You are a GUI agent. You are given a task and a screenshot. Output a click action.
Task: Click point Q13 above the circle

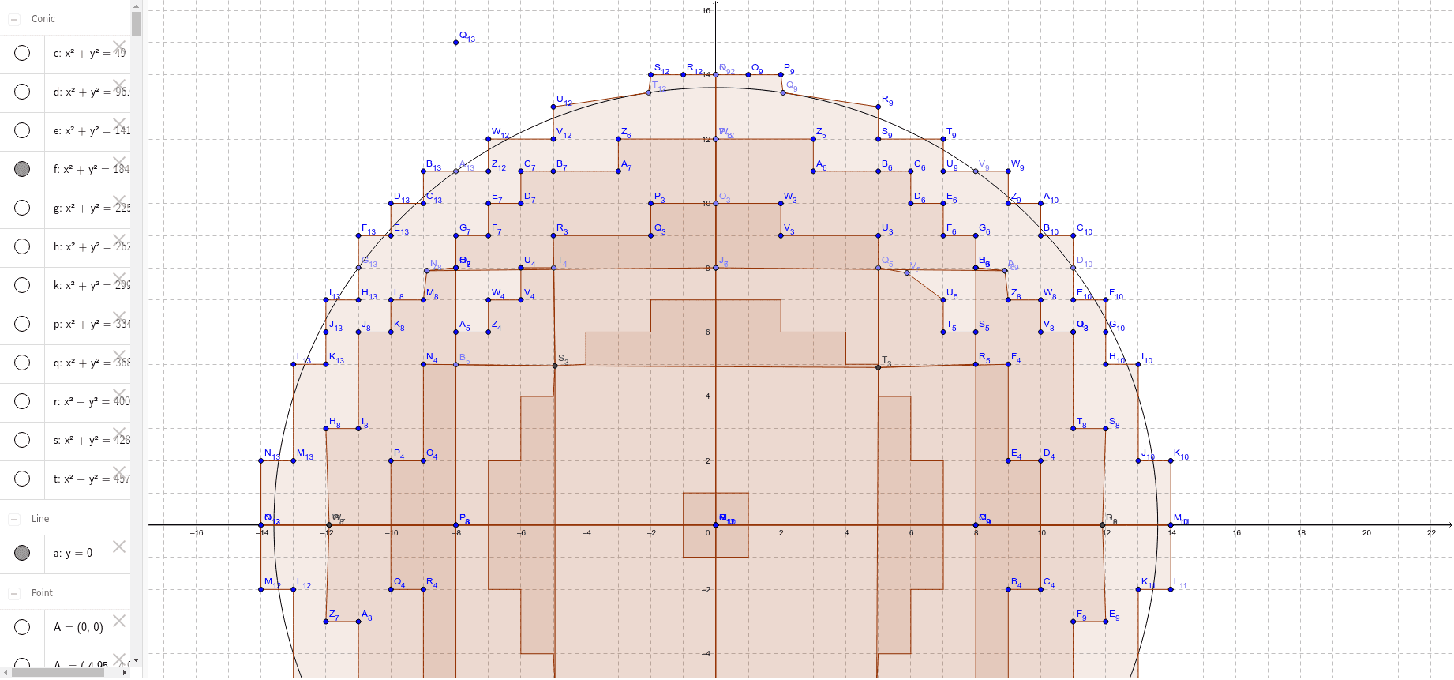click(456, 42)
